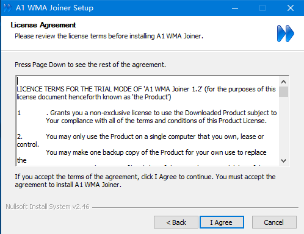Screen dimensions: 304x234
Task: Click I Agree to accept the license
Action: point(222,222)
